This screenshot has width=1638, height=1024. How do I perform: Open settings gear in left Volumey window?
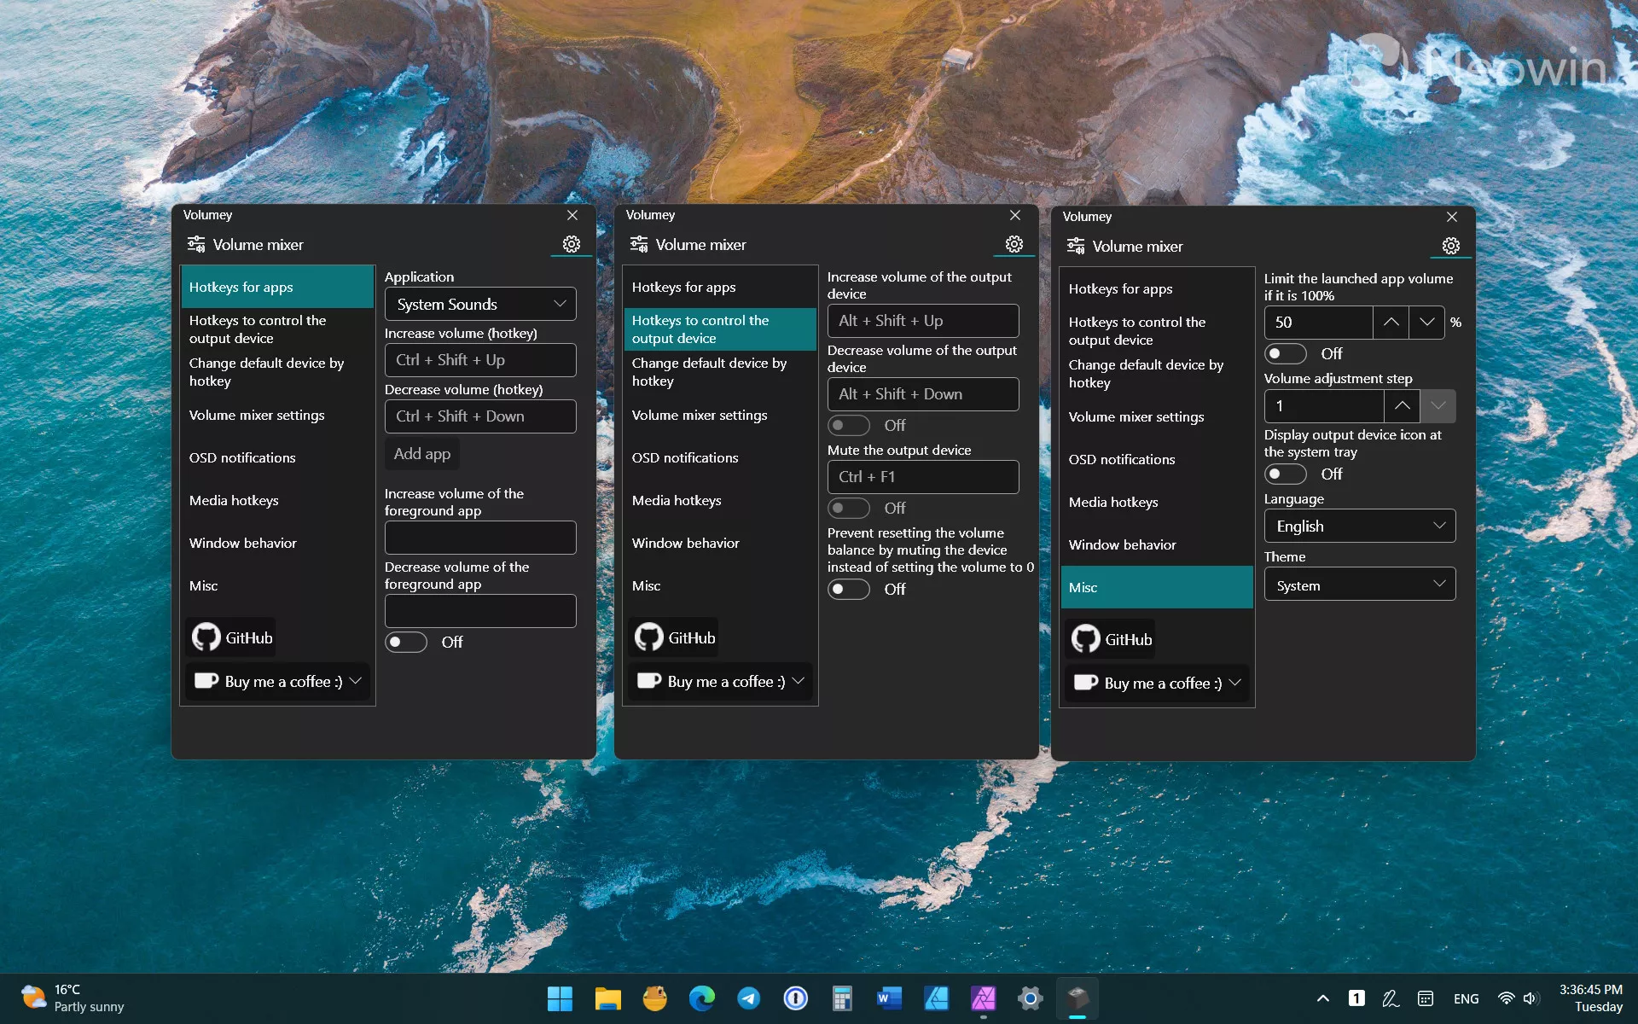tap(571, 244)
